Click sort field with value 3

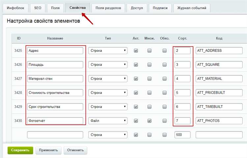point(182,65)
